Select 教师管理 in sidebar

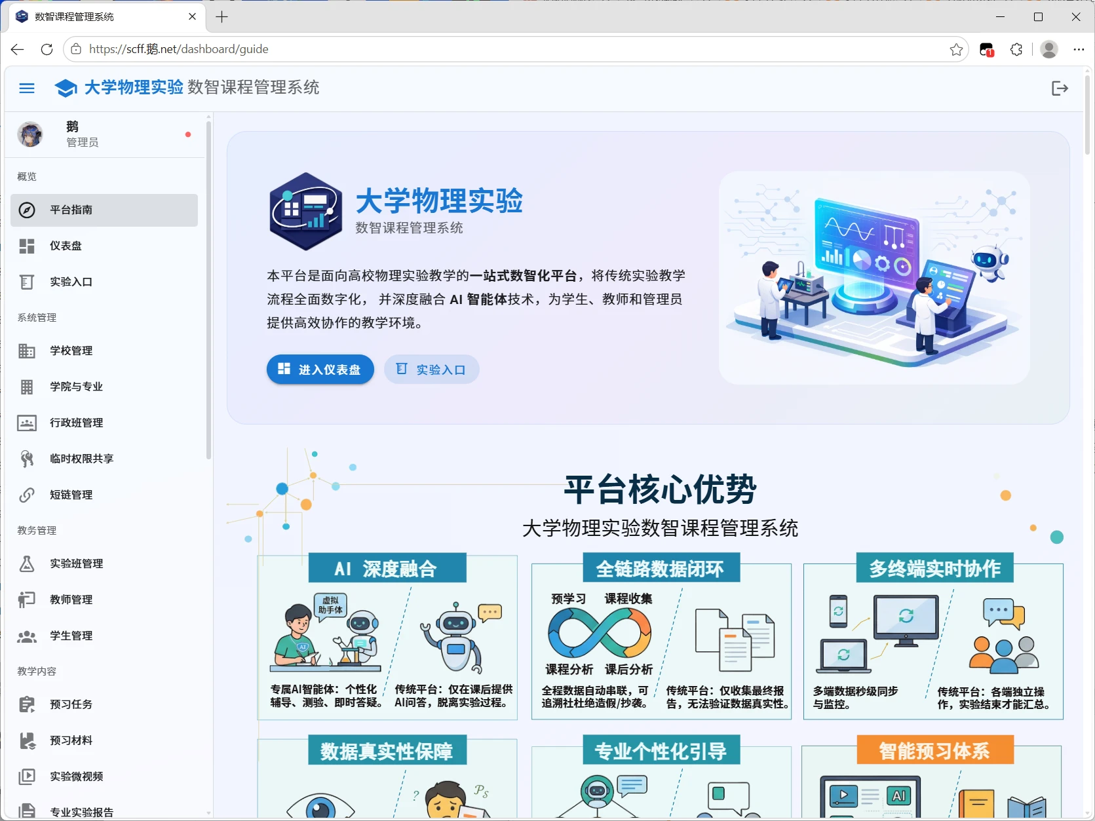click(x=104, y=600)
